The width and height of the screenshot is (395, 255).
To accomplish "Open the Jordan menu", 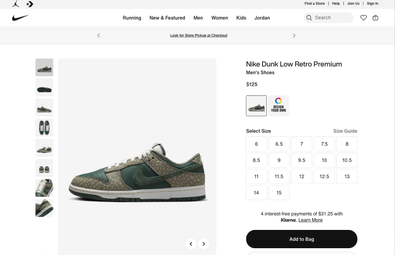I will [262, 18].
